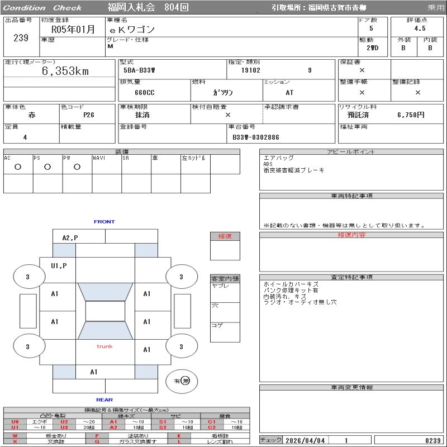The width and height of the screenshot is (447, 447).
Task: Select the rear-left tire circle
Action: [28, 347]
